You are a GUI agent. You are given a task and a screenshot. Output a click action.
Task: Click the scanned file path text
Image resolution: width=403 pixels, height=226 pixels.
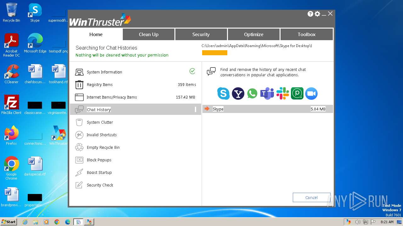point(257,46)
